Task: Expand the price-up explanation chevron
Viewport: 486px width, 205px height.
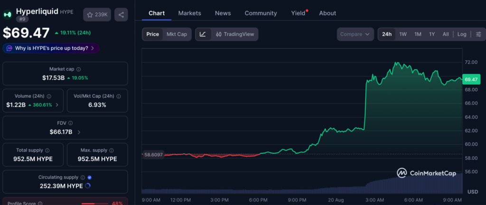Action: pyautogui.click(x=93, y=48)
